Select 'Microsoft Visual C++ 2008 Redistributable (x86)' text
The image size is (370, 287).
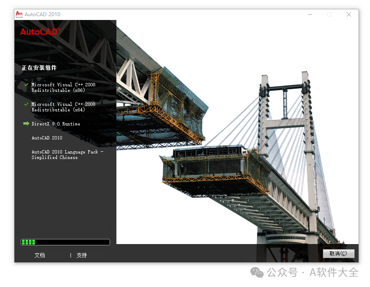click(x=63, y=87)
